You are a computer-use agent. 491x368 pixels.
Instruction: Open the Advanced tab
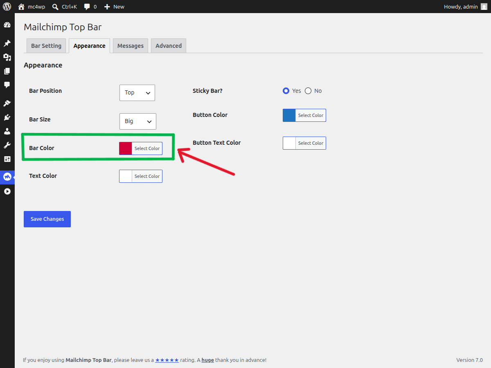click(169, 46)
